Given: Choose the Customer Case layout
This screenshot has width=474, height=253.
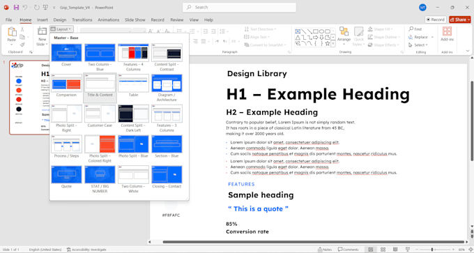Looking at the screenshot, I should 100,116.
